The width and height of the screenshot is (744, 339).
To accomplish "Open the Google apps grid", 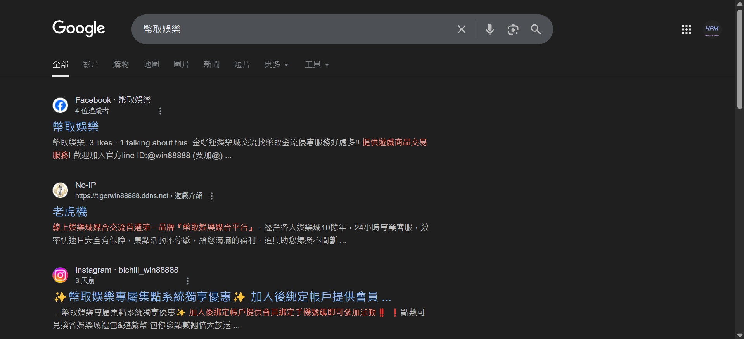I will (686, 29).
